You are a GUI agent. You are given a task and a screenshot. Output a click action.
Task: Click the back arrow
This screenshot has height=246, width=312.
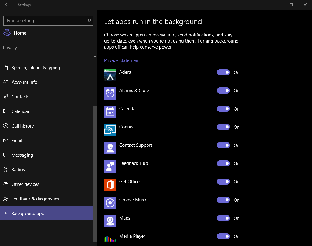(7, 5)
